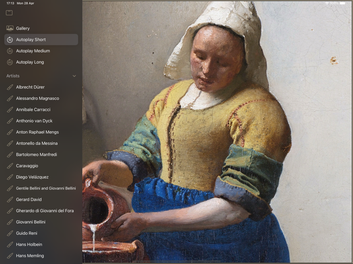353x264 pixels.
Task: Click the Milkmaid painting image
Action: [x=217, y=132]
